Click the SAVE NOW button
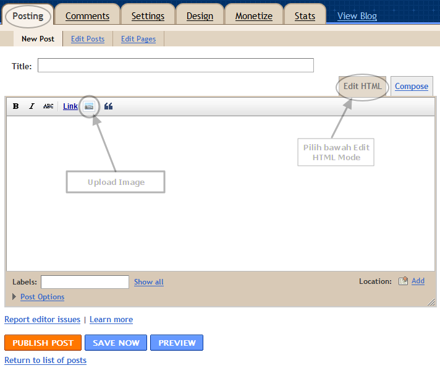The image size is (440, 368). 116,343
